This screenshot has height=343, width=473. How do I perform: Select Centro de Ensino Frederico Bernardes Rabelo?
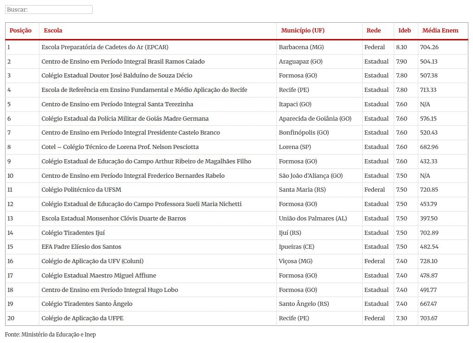[x=133, y=176]
